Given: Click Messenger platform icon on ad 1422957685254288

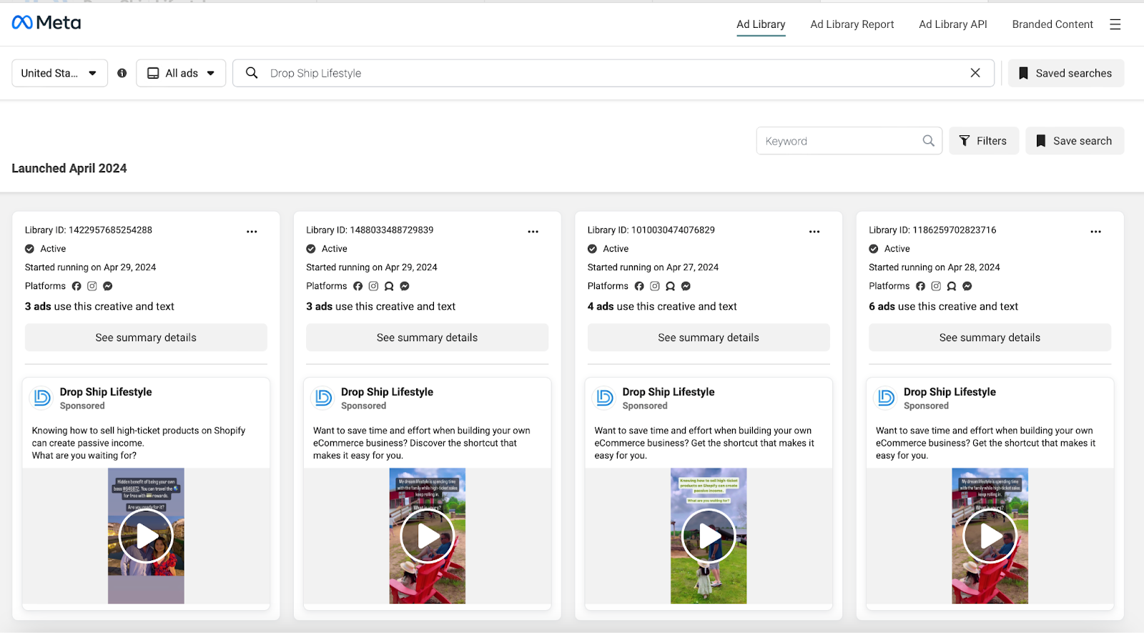Looking at the screenshot, I should coord(108,286).
